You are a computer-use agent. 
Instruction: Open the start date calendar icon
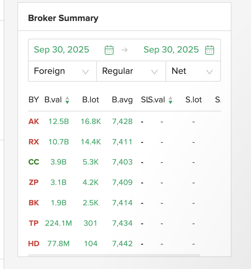(x=109, y=50)
